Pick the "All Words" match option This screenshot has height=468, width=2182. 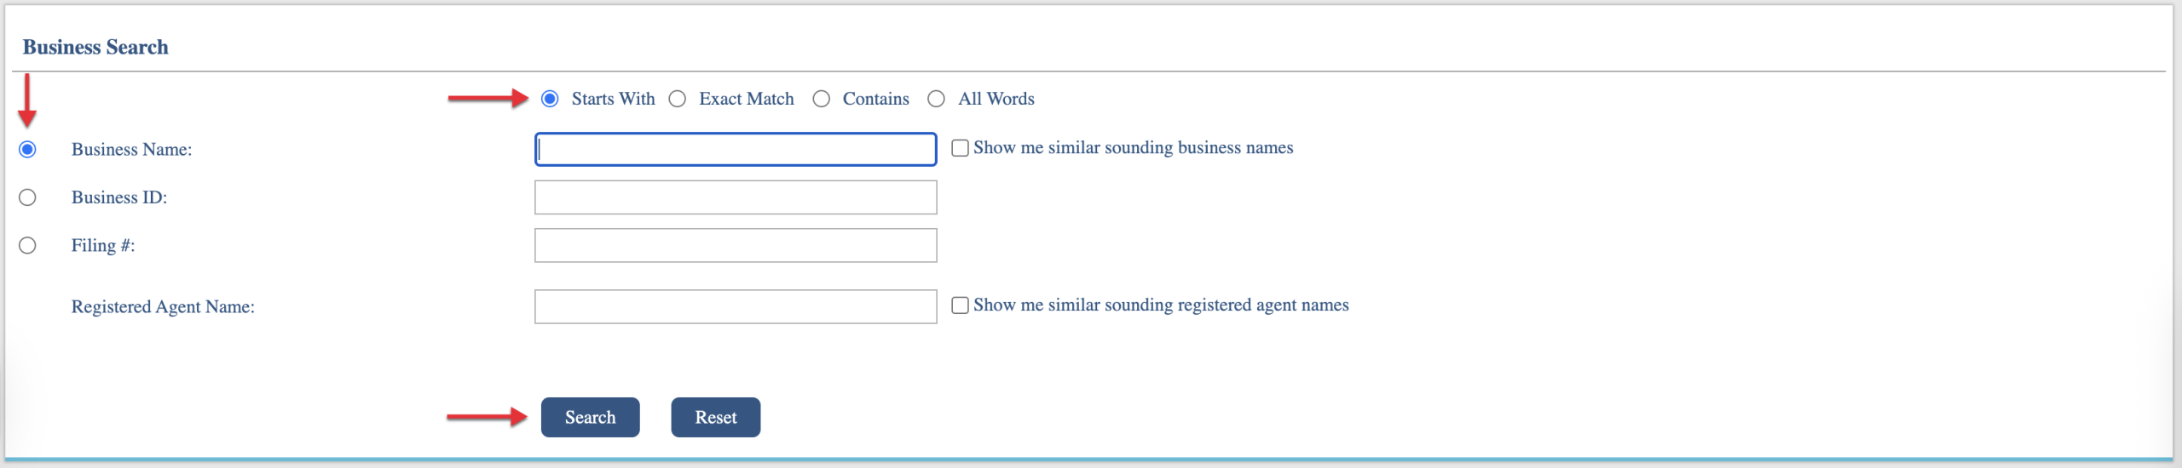[937, 99]
